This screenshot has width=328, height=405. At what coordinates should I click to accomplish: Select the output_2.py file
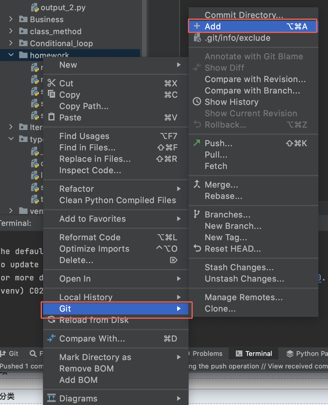pyautogui.click(x=63, y=7)
